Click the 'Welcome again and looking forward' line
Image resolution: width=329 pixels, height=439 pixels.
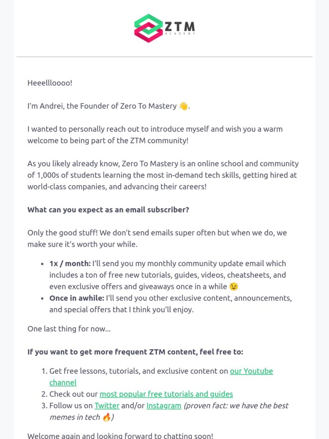(x=120, y=435)
